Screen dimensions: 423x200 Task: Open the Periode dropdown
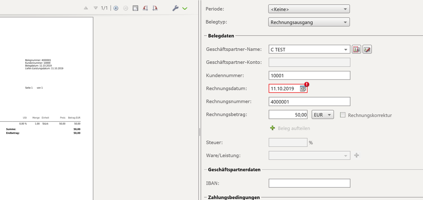click(309, 9)
